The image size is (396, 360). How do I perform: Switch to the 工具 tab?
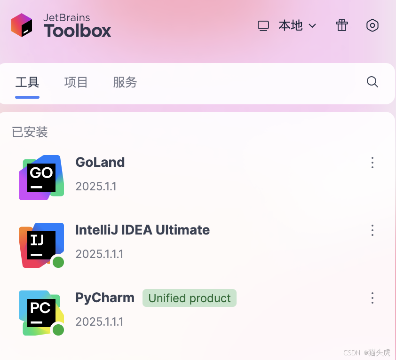point(27,83)
